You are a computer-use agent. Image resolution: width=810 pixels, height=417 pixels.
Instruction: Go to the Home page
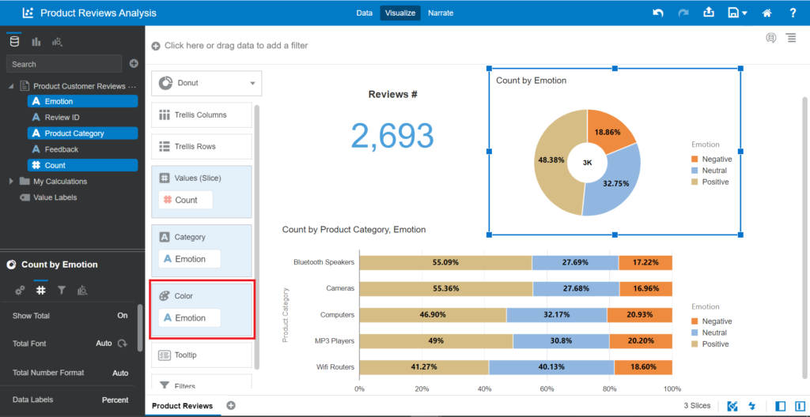(x=767, y=13)
